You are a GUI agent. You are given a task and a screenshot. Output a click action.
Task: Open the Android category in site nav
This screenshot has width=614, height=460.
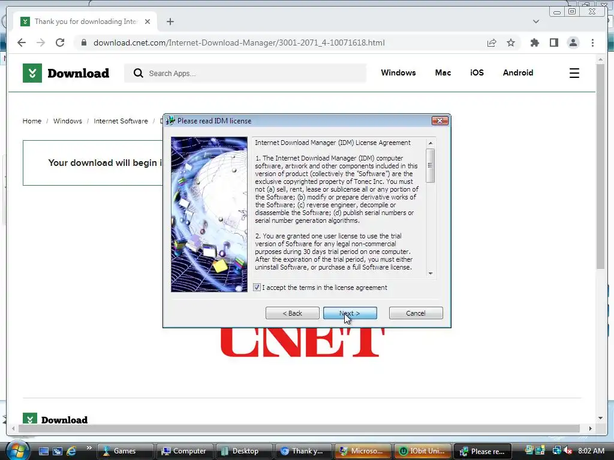[517, 72]
